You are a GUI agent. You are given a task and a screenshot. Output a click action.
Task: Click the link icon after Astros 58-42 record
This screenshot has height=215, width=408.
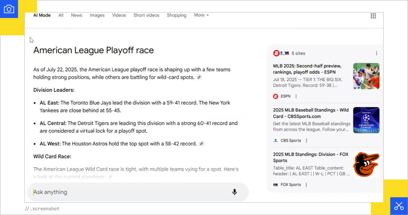[x=201, y=143]
